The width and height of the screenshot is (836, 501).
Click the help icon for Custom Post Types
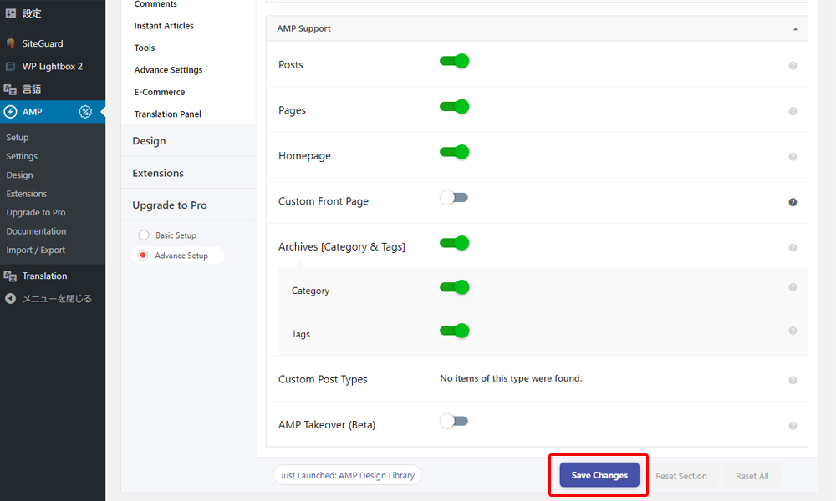[x=793, y=380]
